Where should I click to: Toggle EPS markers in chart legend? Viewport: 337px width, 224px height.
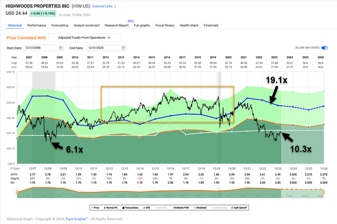pos(146,208)
